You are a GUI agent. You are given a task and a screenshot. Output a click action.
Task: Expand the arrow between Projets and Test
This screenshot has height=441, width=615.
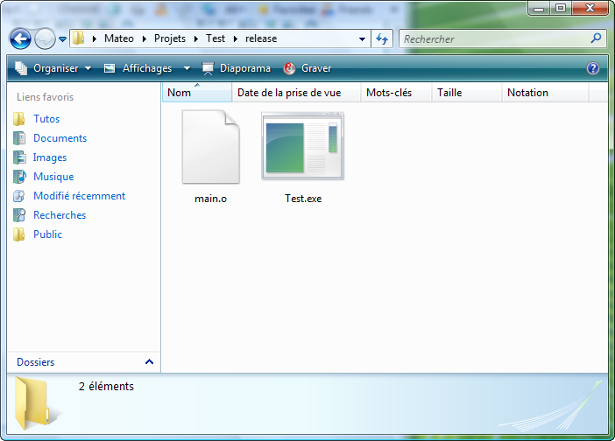pos(196,38)
